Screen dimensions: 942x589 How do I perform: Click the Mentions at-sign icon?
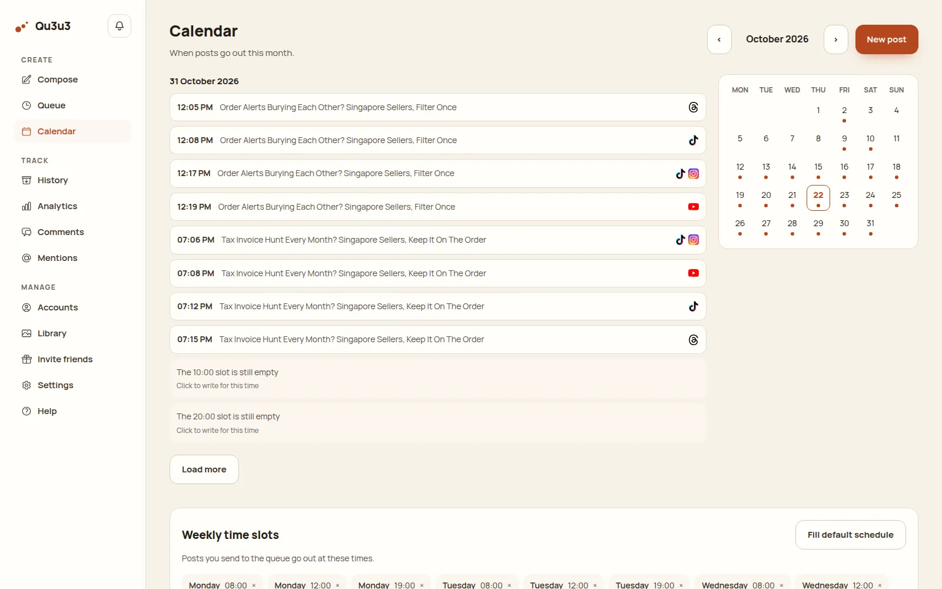(26, 258)
